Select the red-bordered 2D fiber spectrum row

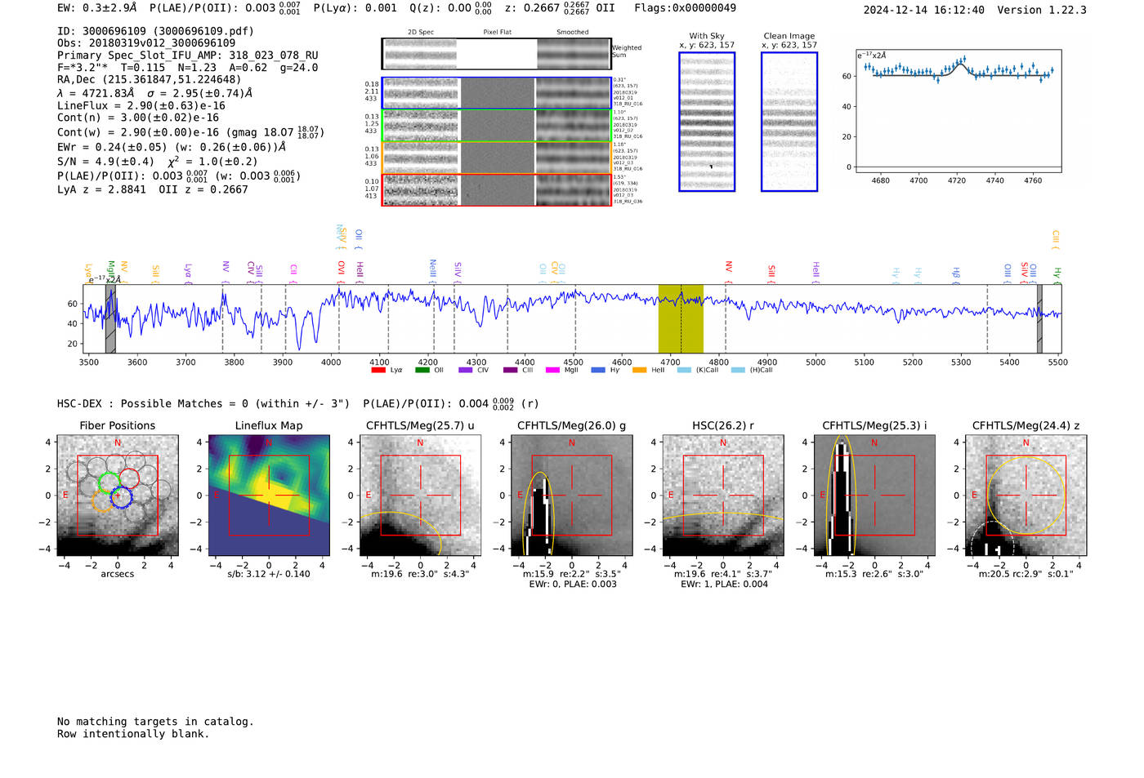(x=496, y=189)
